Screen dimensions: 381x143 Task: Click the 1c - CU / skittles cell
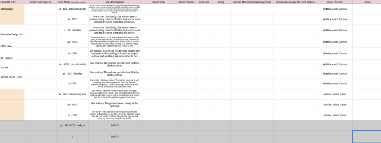pos(72,30)
